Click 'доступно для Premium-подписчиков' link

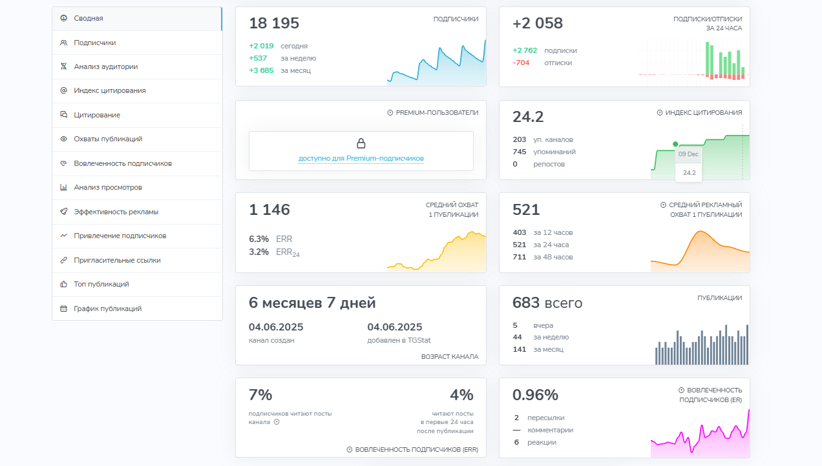point(361,158)
